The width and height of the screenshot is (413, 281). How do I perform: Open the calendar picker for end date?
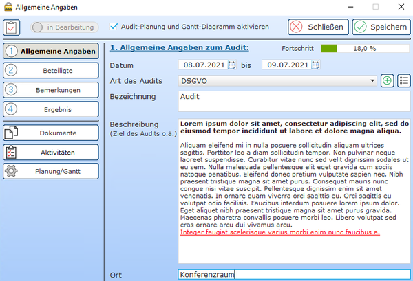(x=315, y=65)
